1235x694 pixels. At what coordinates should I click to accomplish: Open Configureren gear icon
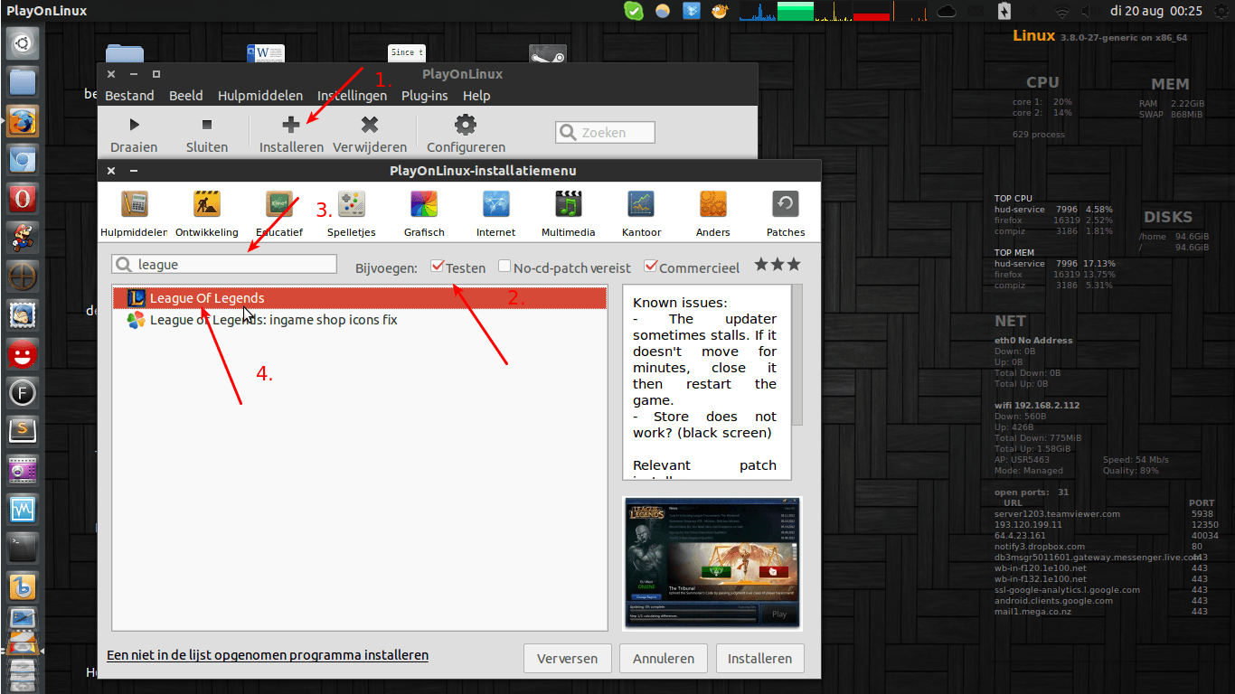[x=466, y=125]
